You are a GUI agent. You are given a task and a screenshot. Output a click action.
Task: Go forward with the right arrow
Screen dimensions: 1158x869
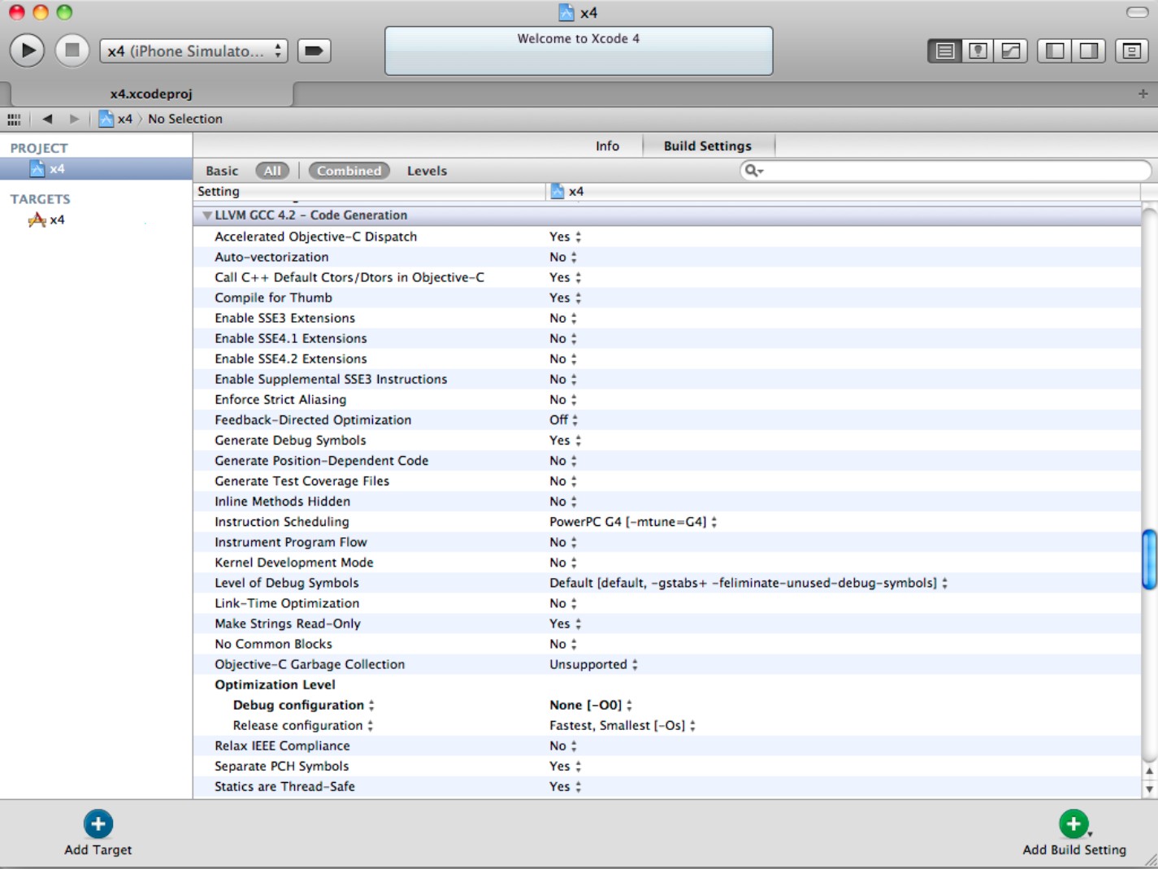(x=75, y=119)
